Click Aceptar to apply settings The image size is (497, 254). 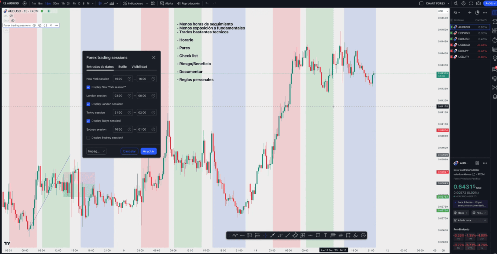tap(148, 151)
